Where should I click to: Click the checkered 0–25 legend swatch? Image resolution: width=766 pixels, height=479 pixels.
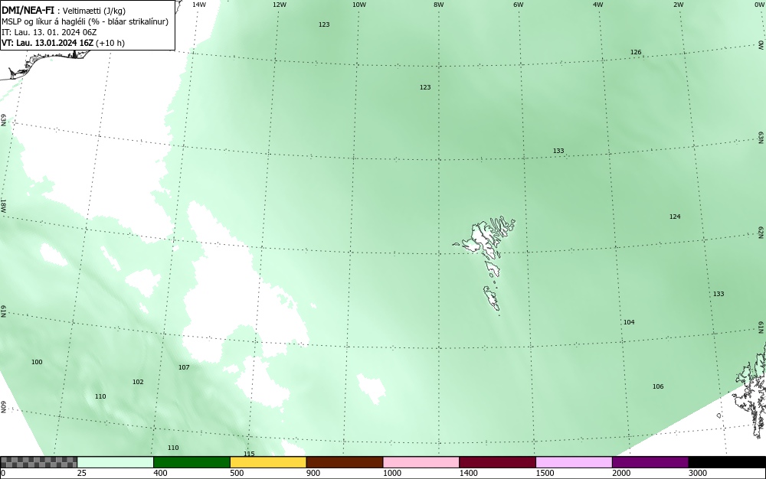[x=38, y=462]
